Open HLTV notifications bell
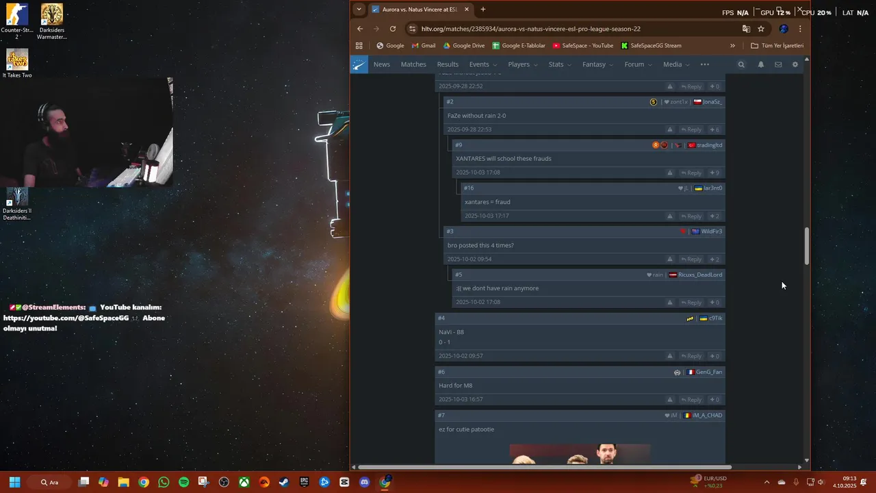 (x=760, y=64)
